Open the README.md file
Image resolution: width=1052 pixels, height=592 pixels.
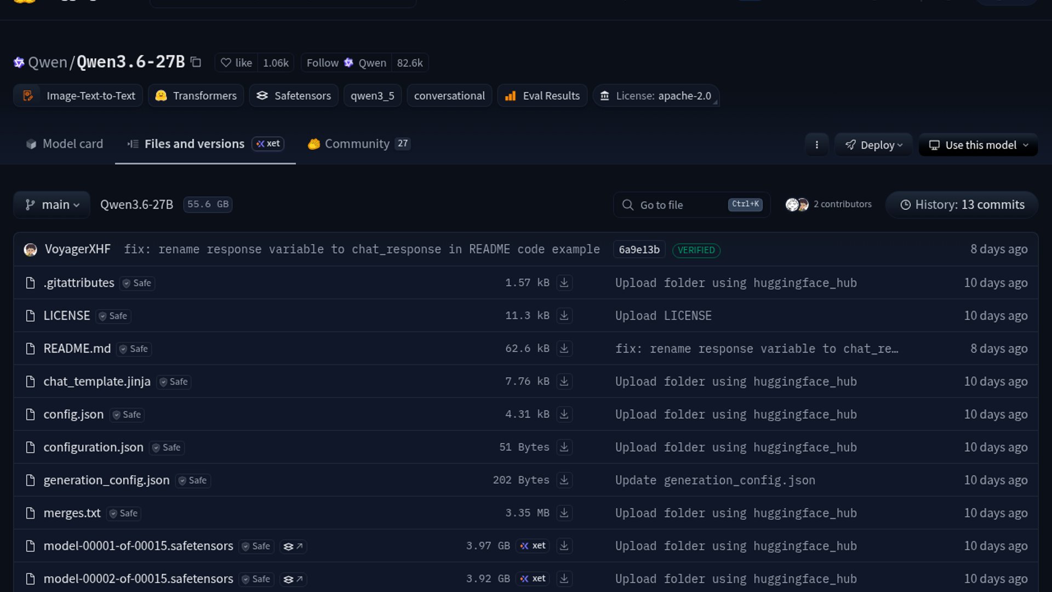click(77, 349)
